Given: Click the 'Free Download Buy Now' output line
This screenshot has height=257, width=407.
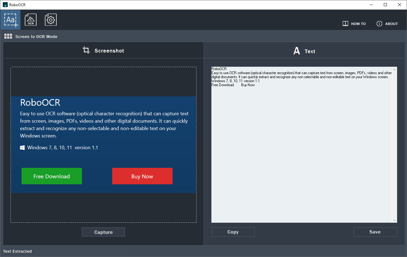Looking at the screenshot, I should [x=233, y=85].
